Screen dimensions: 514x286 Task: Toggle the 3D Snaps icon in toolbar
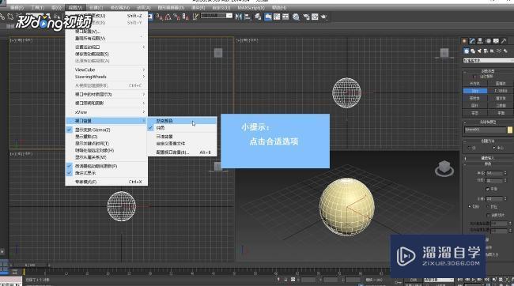click(160, 17)
